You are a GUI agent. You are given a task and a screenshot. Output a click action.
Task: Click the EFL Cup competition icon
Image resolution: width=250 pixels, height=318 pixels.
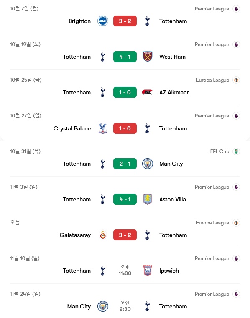point(236,151)
